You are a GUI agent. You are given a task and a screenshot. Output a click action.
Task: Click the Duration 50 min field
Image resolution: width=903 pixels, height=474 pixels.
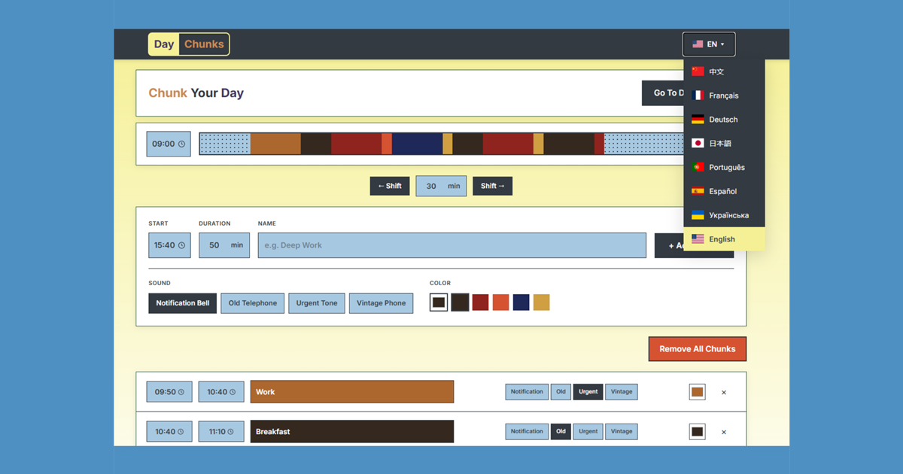coord(224,245)
